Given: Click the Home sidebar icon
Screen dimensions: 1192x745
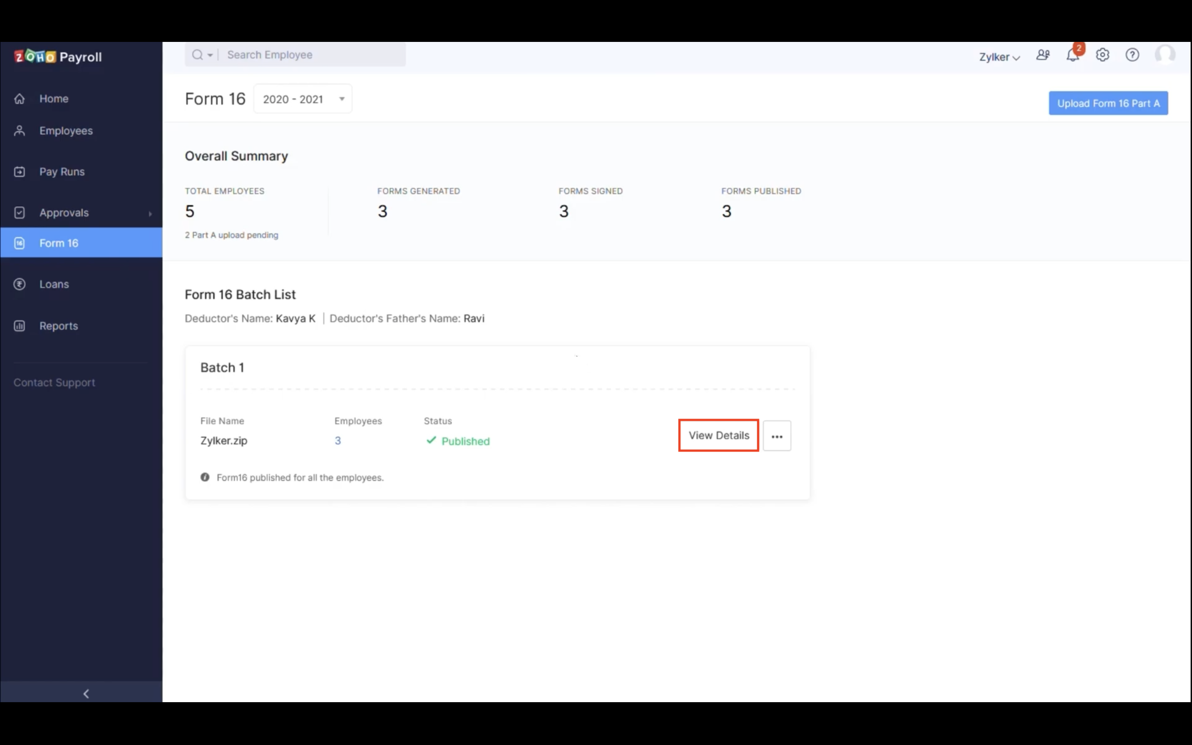Looking at the screenshot, I should 21,98.
